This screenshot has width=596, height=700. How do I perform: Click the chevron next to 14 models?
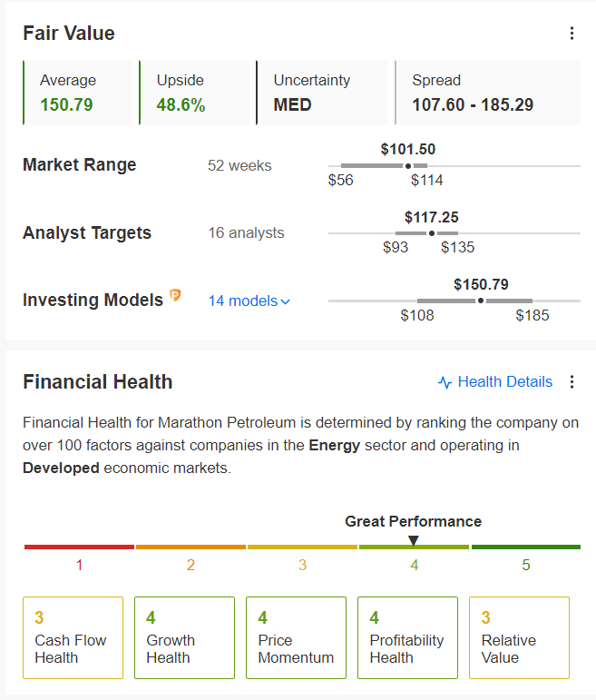pyautogui.click(x=286, y=301)
